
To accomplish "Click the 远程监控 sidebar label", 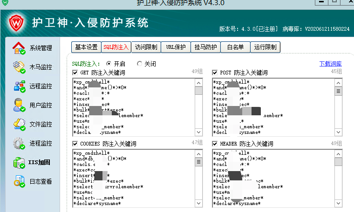I will (x=41, y=86).
